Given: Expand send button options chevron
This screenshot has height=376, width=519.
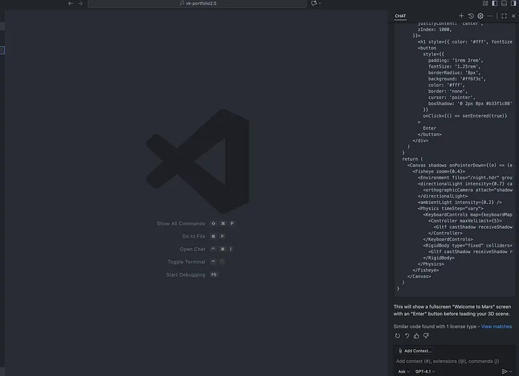Looking at the screenshot, I should coord(513,371).
